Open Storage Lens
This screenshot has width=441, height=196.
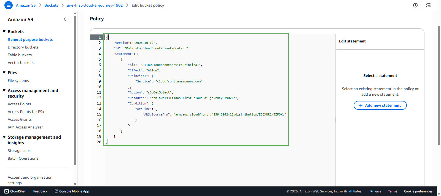pos(19,151)
